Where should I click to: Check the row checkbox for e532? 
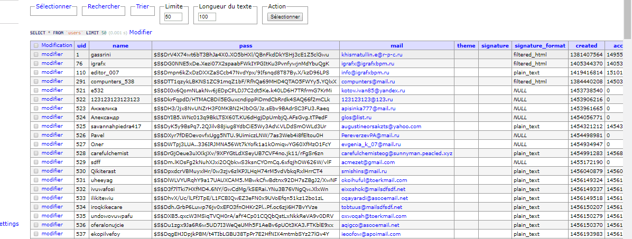(x=36, y=91)
